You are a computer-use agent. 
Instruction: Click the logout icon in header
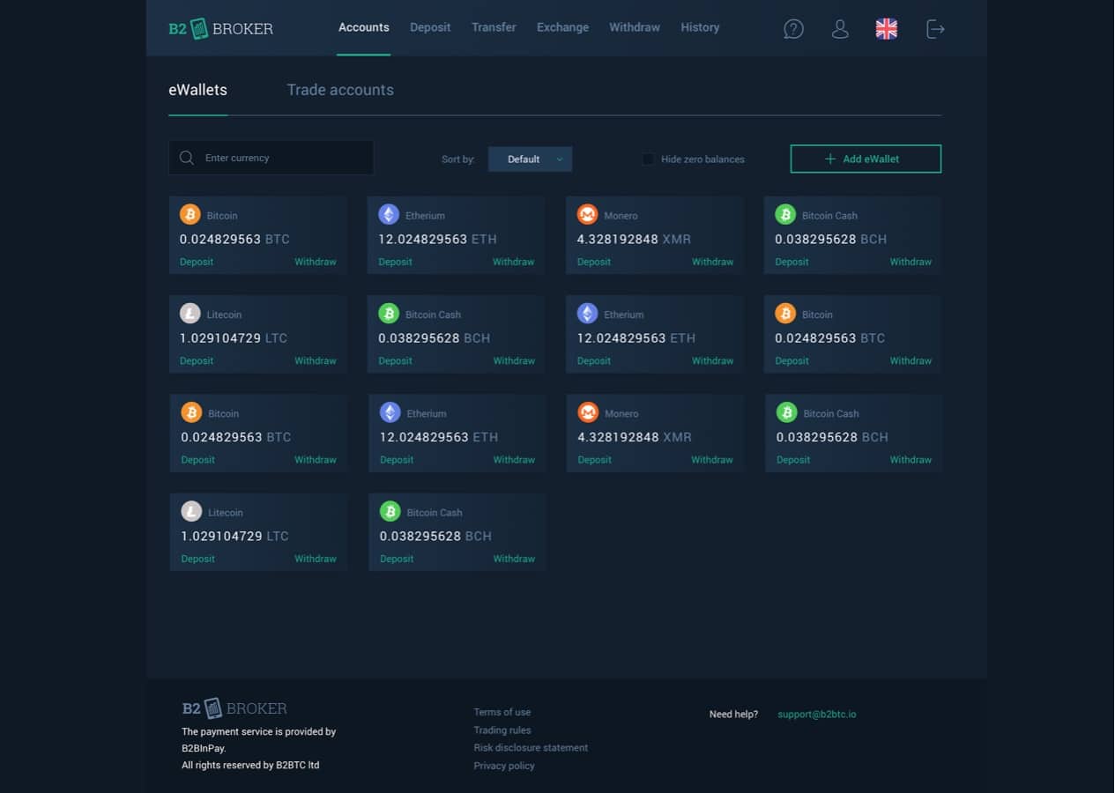(935, 29)
